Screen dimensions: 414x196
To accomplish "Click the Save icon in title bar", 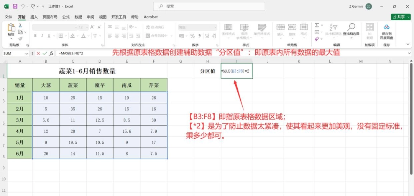I will [x=15, y=6].
